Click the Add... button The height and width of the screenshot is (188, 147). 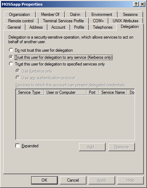click(92, 147)
